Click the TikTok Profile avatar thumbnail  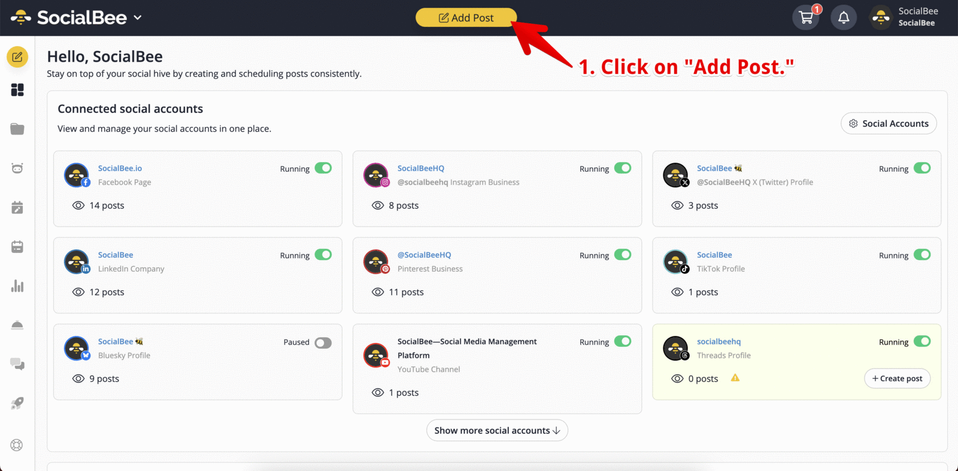[x=675, y=262]
